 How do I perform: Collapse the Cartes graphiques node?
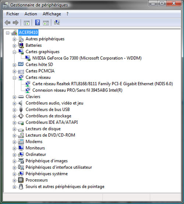click(14, 52)
